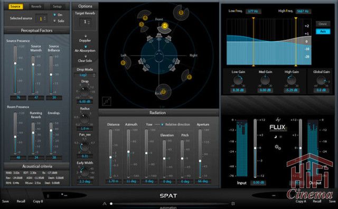Click the Low Freq. yellow handle on the graph
Screen dimensions: 338x209
point(253,42)
